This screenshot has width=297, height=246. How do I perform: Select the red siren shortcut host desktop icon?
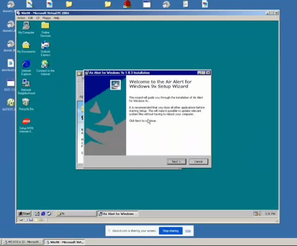[x=127, y=4]
